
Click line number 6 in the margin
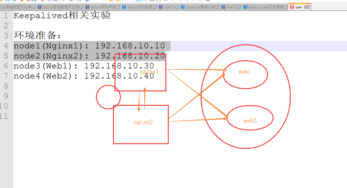[x=6, y=66]
